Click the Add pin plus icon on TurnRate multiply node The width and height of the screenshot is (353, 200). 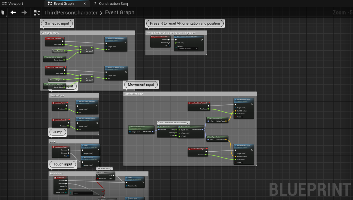point(92,51)
